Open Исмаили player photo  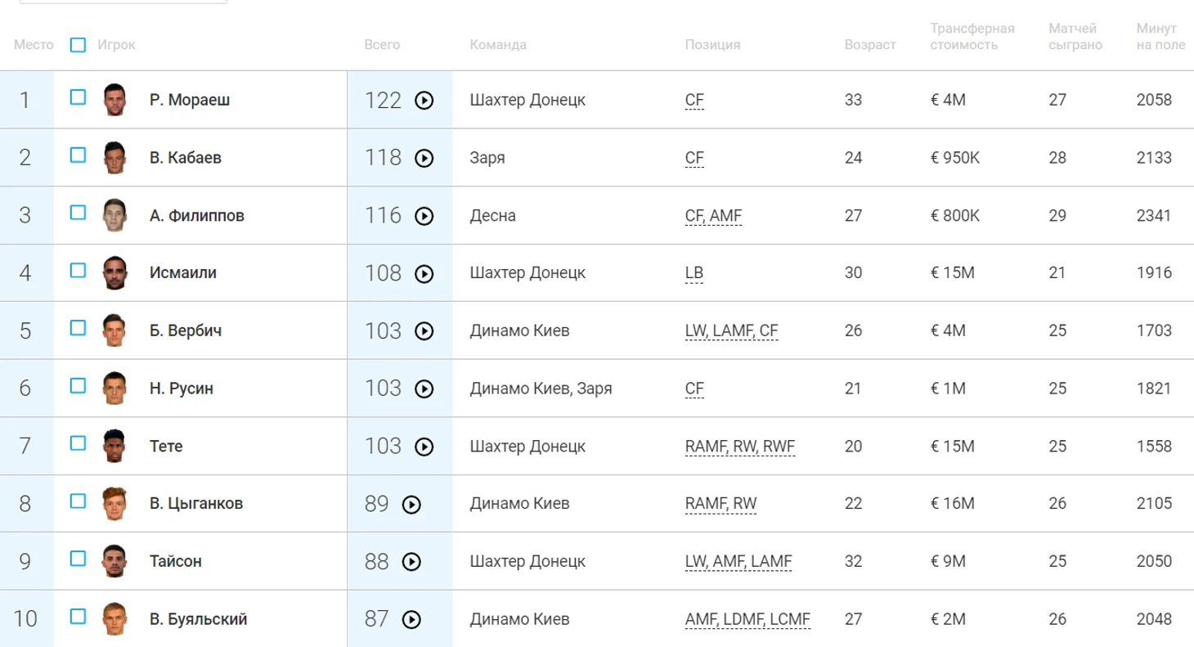click(115, 273)
